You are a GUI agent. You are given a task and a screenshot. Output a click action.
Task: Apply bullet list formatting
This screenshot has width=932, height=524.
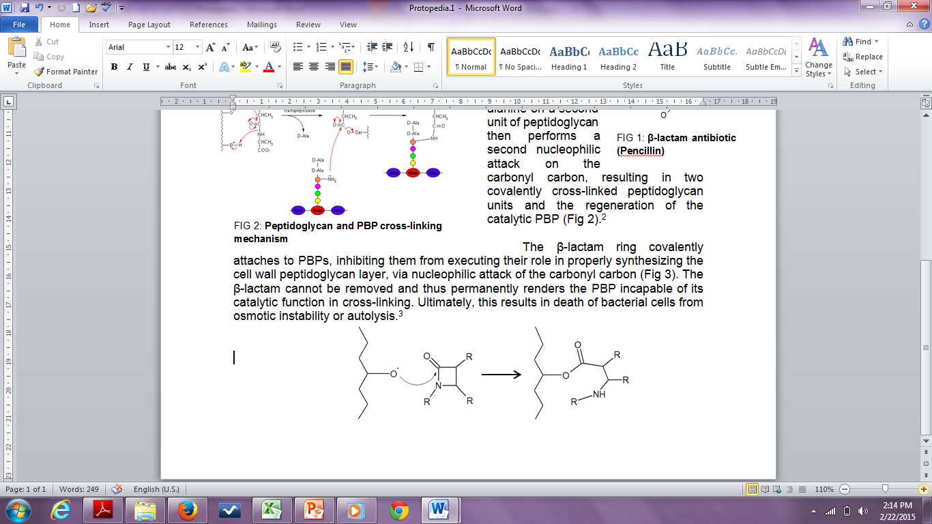(x=297, y=47)
